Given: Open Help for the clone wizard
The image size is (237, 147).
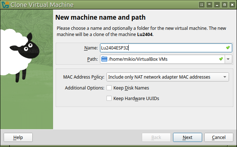Looking at the screenshot, I should (18, 137).
